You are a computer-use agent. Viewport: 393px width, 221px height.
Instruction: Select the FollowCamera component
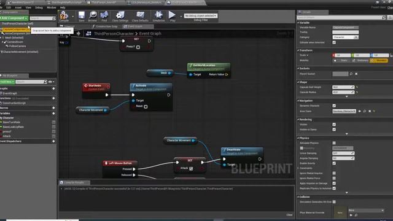[18, 46]
